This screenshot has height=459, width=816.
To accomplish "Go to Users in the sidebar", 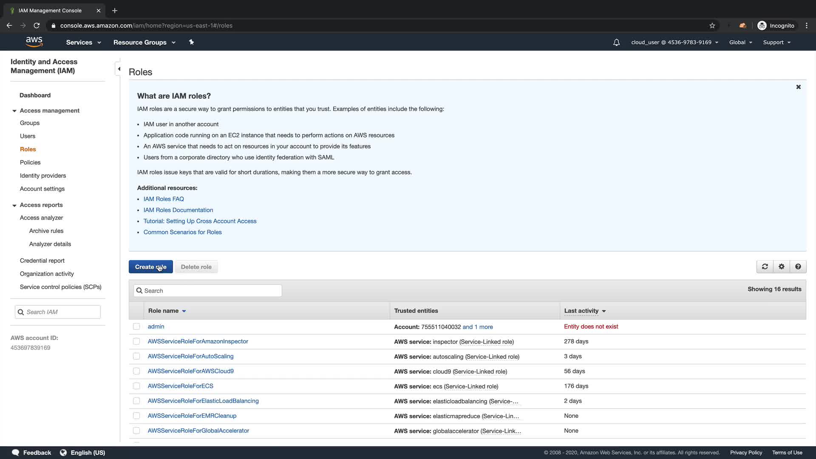I will click(28, 136).
